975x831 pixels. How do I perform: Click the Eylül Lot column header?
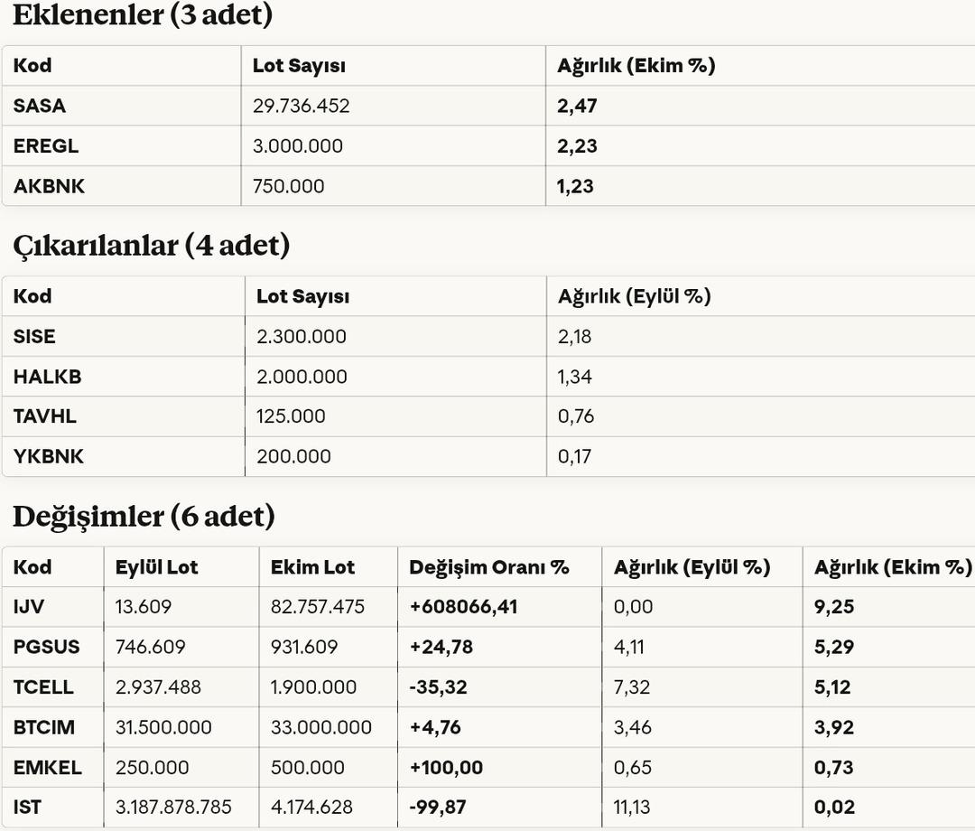(157, 567)
